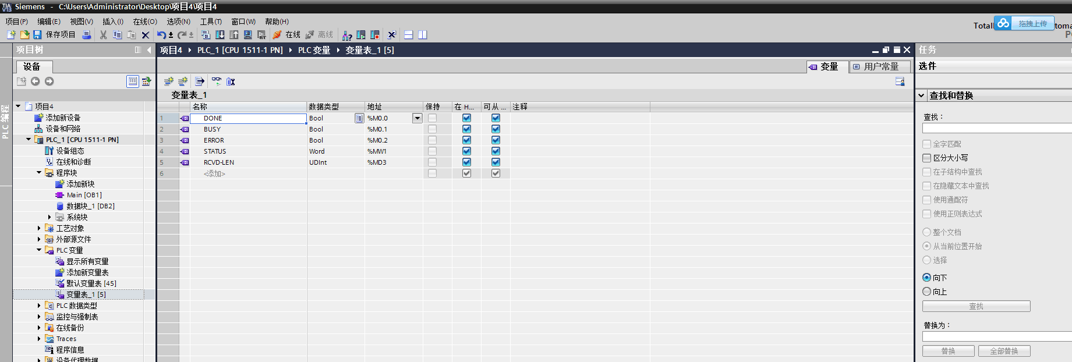The image size is (1072, 362).
Task: Switch to the 用户常量 tab
Action: point(880,66)
